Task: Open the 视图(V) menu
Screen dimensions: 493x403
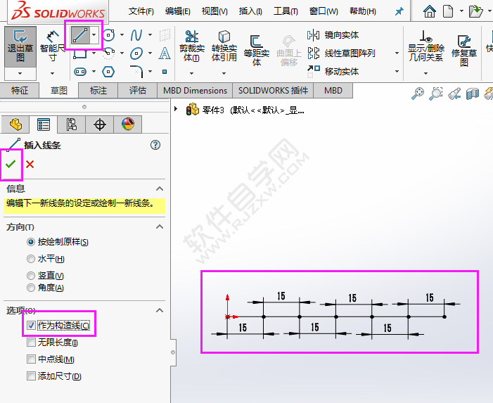Action: coord(215,12)
